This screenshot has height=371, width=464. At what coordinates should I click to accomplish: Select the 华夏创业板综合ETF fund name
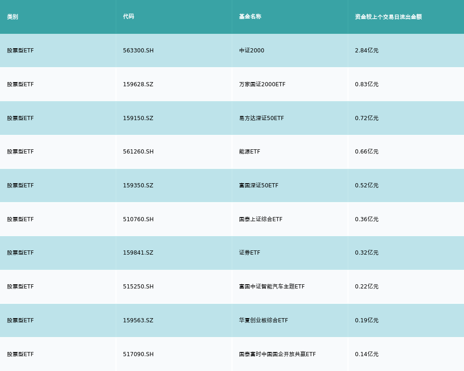(x=263, y=320)
